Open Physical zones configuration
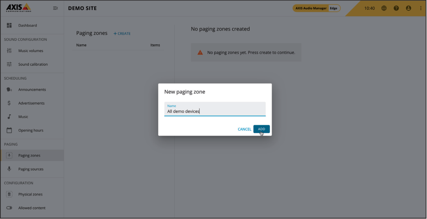Viewport: 427px width, 219px height. pos(32,194)
